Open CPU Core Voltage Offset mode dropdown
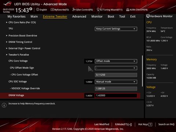 point(116,61)
